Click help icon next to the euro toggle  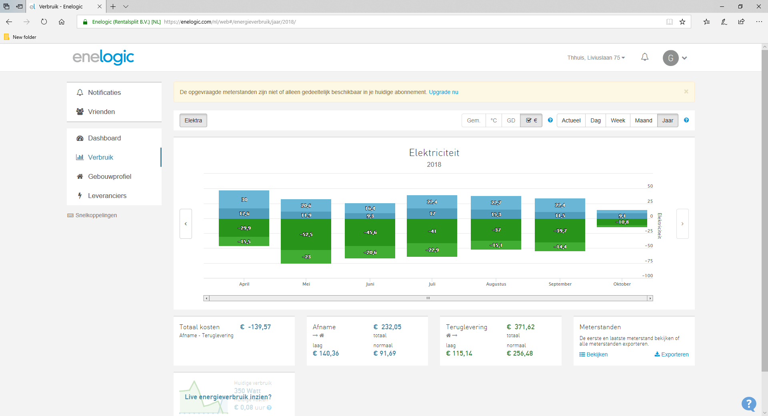point(550,120)
